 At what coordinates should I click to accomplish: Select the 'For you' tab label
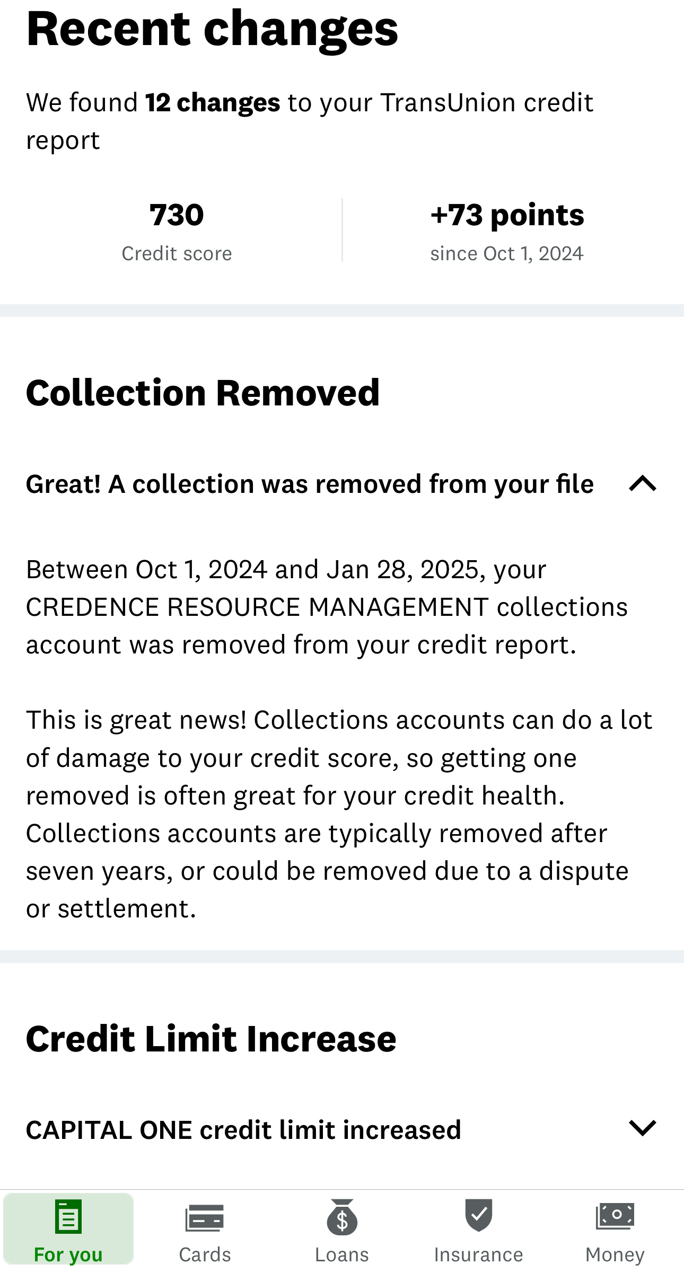[x=68, y=1254]
